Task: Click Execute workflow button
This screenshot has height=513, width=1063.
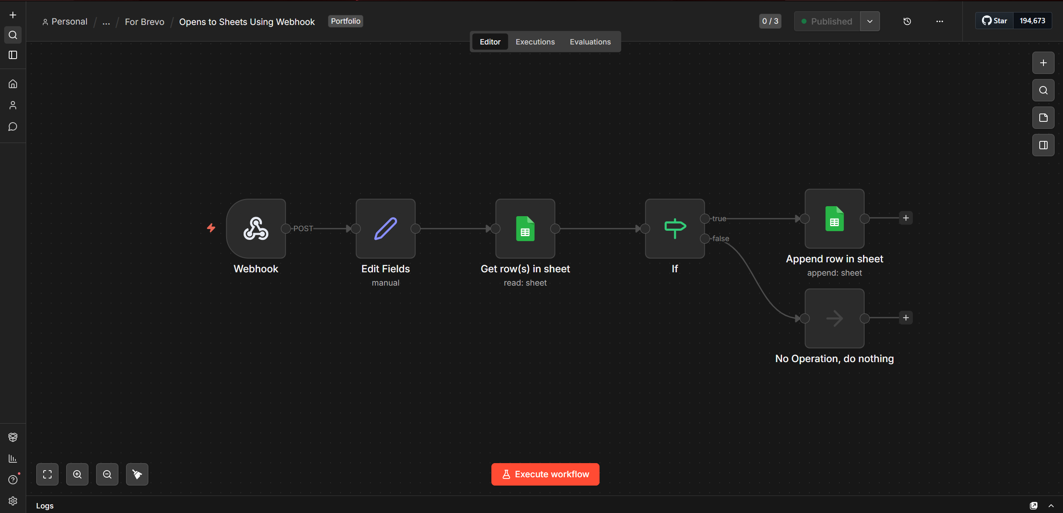Action: coord(545,474)
